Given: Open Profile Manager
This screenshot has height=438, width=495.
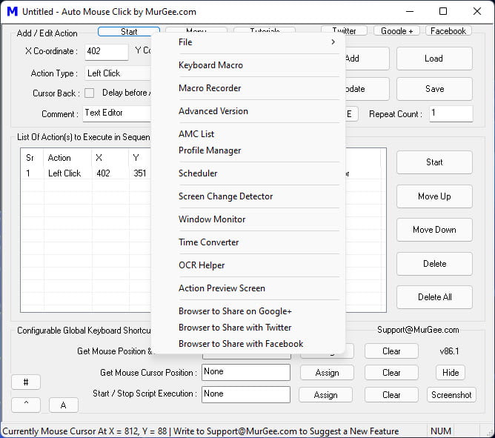Looking at the screenshot, I should [247, 150].
